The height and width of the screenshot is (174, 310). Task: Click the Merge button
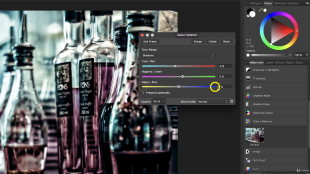[x=198, y=42]
